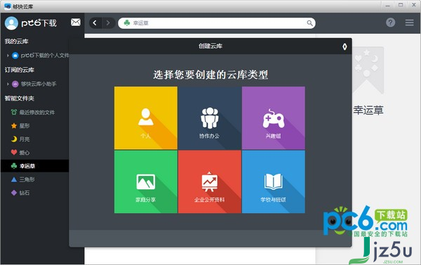Go back with the left arrow
The width and height of the screenshot is (421, 265).
(95, 23)
